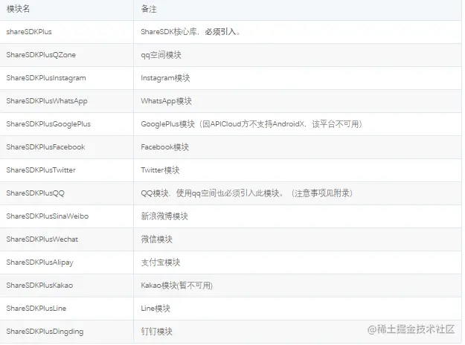Viewport: 465px width, 345px height.
Task: Click the 'QQ模块, 使用qq空间也必须引入此模块' note
Action: point(247,193)
